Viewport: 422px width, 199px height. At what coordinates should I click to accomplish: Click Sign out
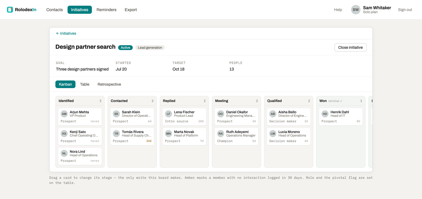[x=405, y=10]
